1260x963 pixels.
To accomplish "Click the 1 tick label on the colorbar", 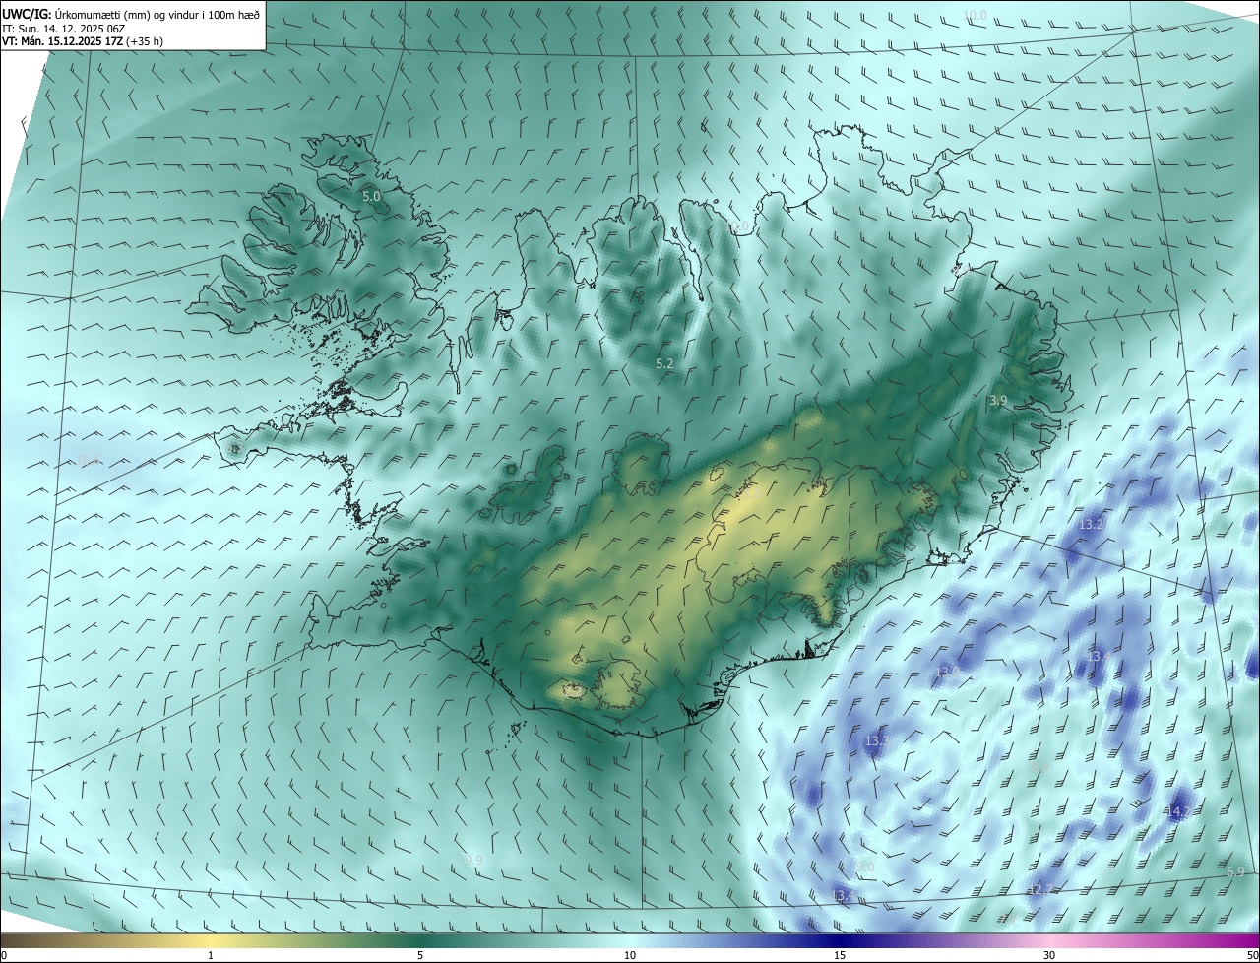I will [x=211, y=955].
